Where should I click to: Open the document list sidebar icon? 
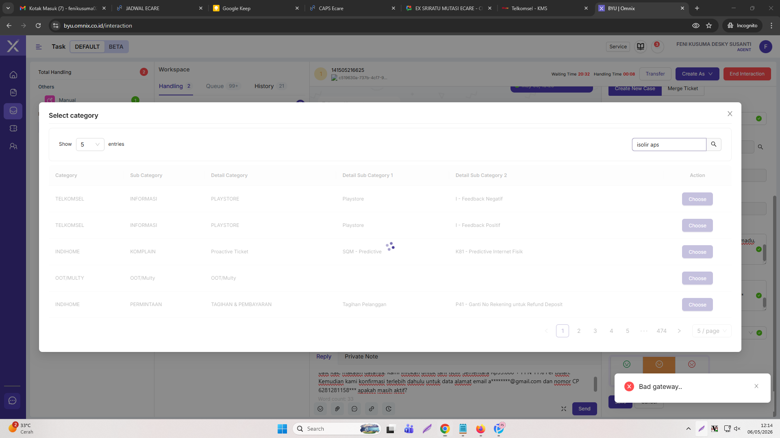(x=13, y=93)
